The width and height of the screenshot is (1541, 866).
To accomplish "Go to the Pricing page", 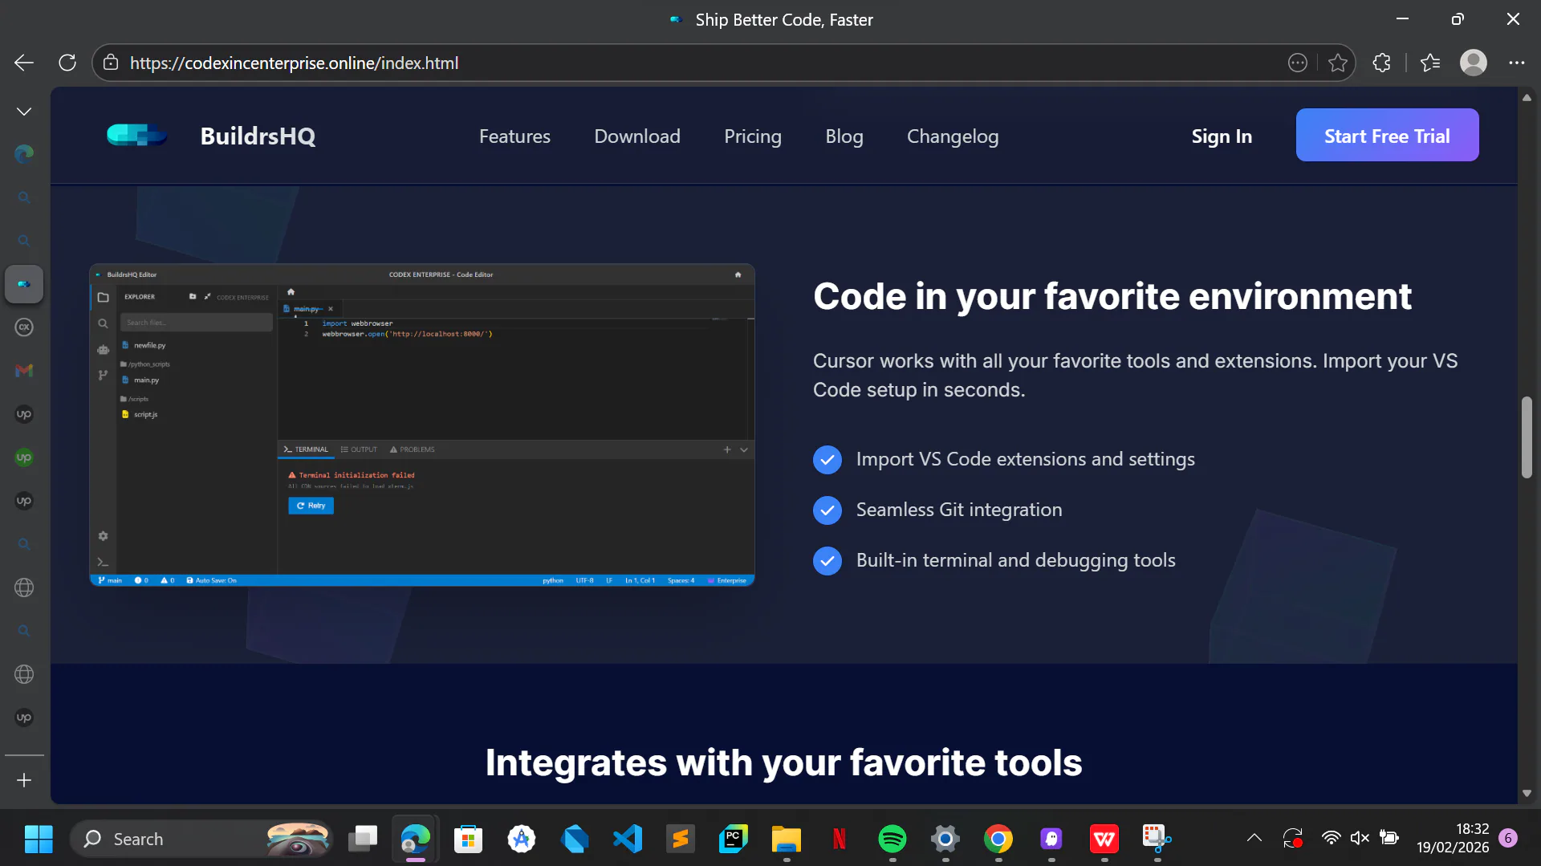I will (x=753, y=136).
